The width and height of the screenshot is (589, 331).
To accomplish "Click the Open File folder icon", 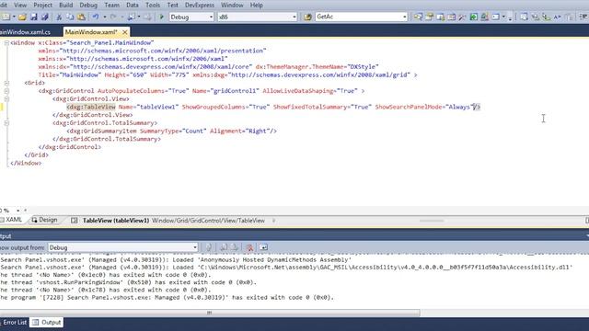I will [22, 17].
